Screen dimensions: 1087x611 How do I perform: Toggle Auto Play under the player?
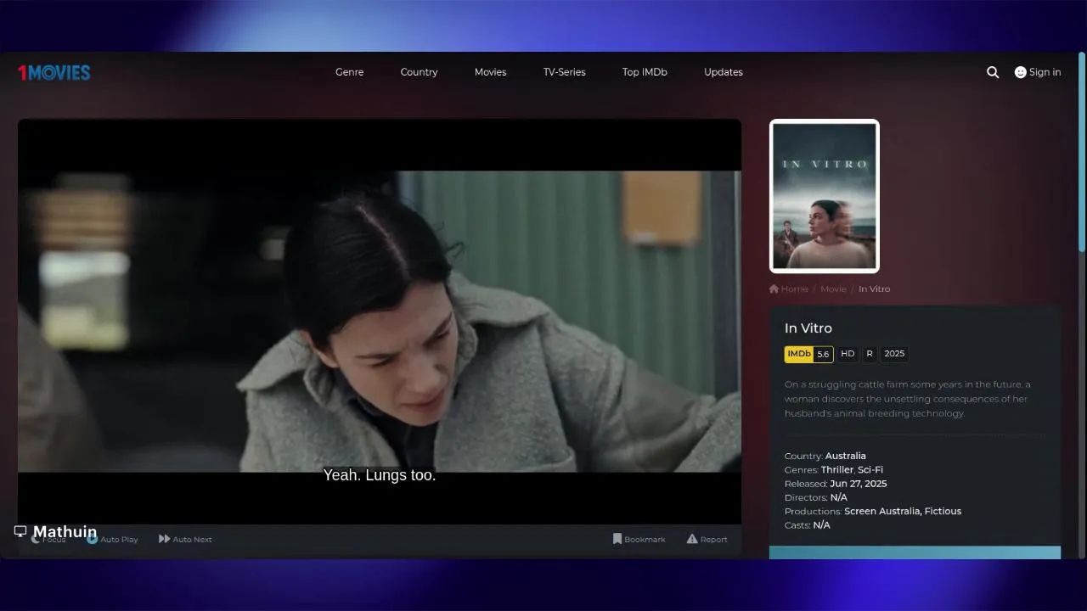tap(112, 539)
